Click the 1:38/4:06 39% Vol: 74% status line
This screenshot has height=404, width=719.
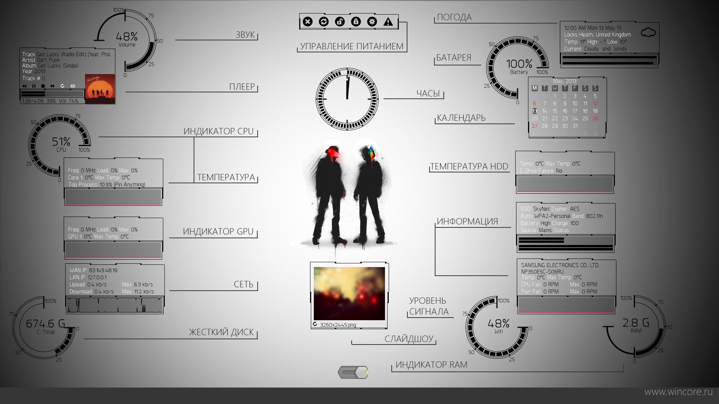pyautogui.click(x=50, y=101)
